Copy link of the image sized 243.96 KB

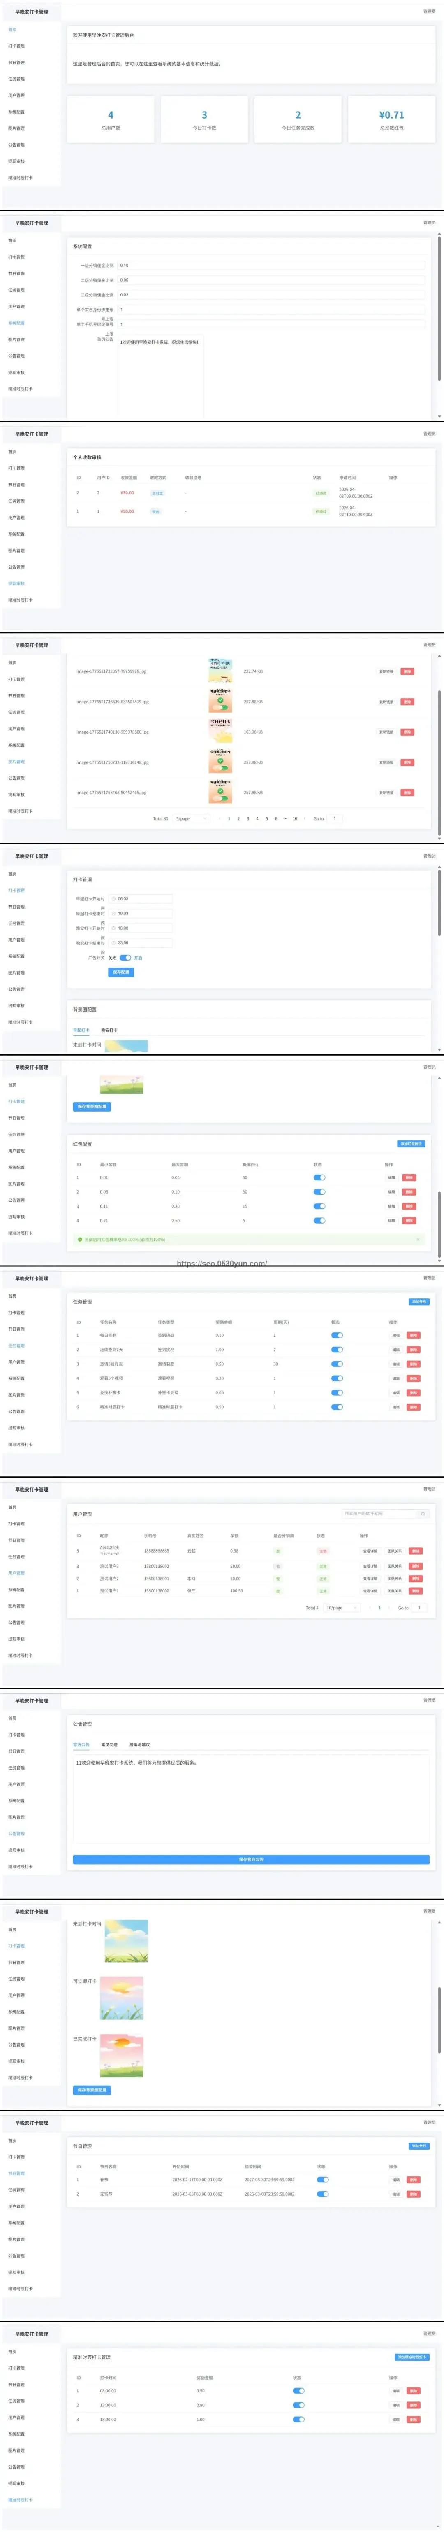[386, 732]
